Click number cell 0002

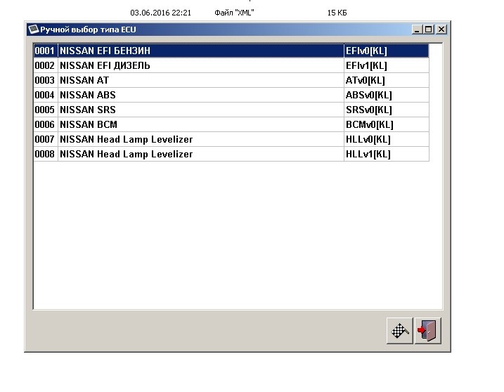45,65
